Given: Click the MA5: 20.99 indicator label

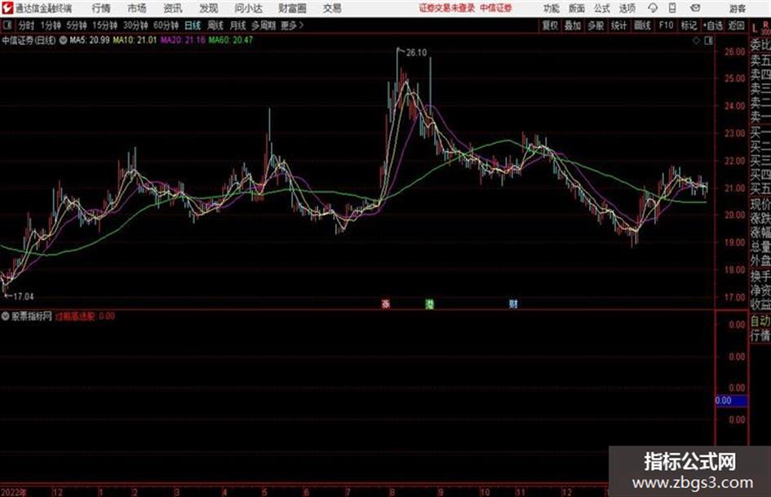Looking at the screenshot, I should point(90,40).
